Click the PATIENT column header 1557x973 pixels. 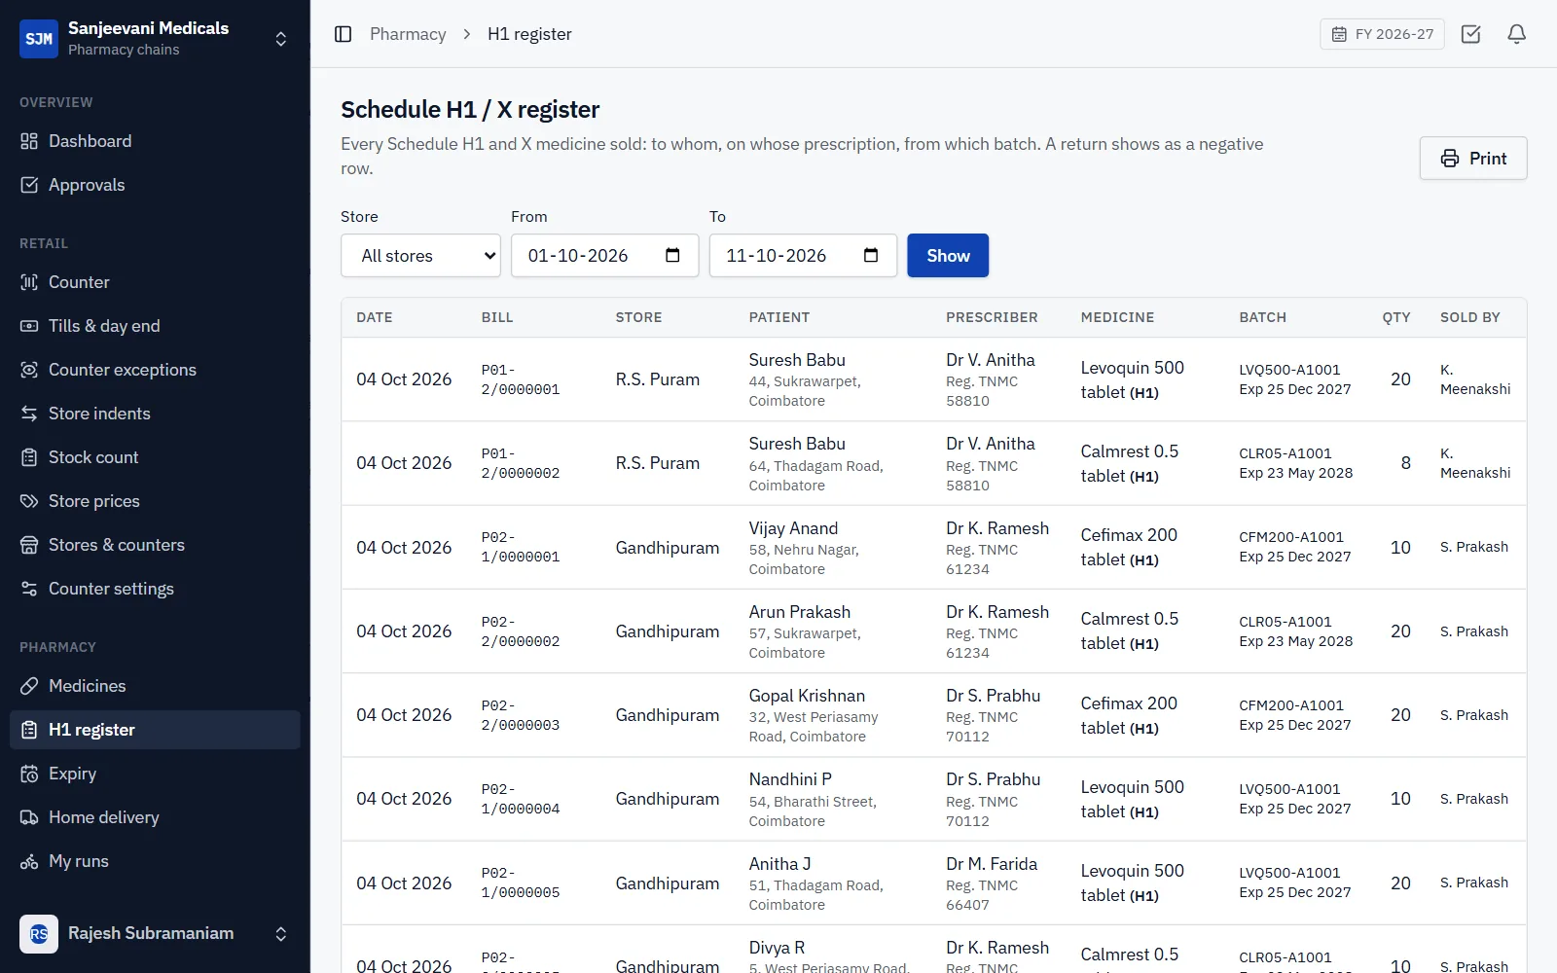tap(778, 317)
